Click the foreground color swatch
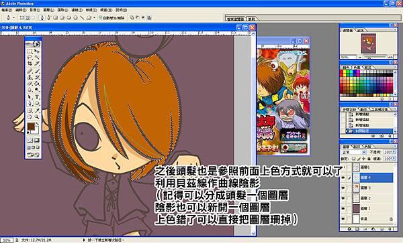 click(31, 126)
